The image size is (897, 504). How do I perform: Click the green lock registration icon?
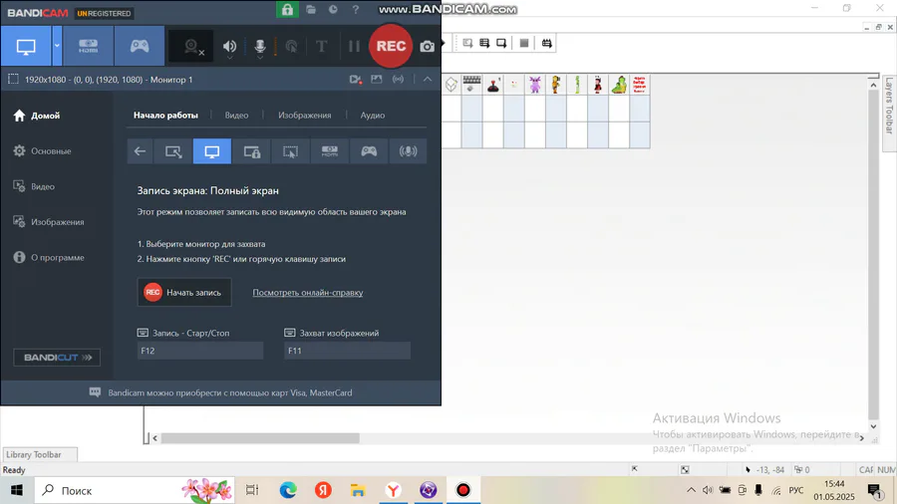point(287,10)
